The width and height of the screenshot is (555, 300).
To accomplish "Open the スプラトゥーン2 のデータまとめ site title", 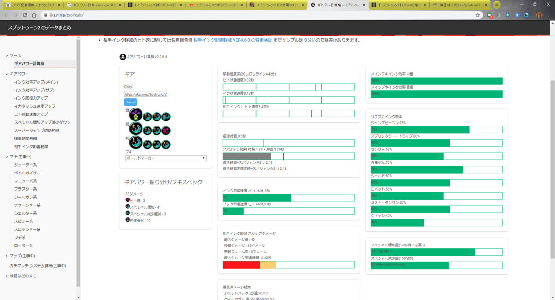I will [40, 27].
